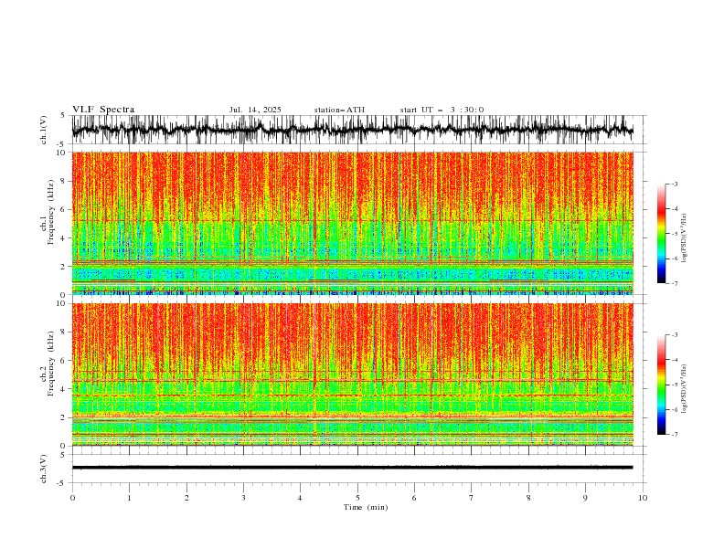Screen dimensions: 724x559
Task: Click the "4" frequency tick of ch.1
Action: pyautogui.click(x=64, y=238)
